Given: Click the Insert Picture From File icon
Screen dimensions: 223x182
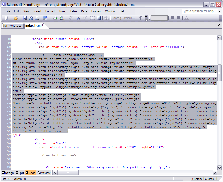Looking at the screenshot, I should pyautogui.click(x=99, y=18).
